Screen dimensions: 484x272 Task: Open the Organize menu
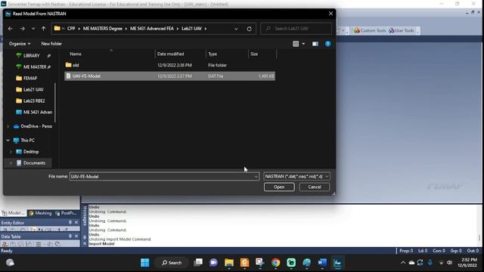tap(20, 44)
